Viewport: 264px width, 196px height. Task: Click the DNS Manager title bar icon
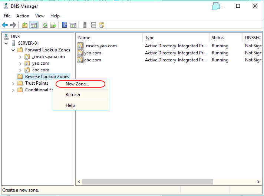click(x=6, y=6)
